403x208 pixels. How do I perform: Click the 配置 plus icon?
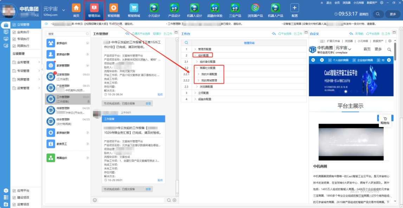coord(294,8)
